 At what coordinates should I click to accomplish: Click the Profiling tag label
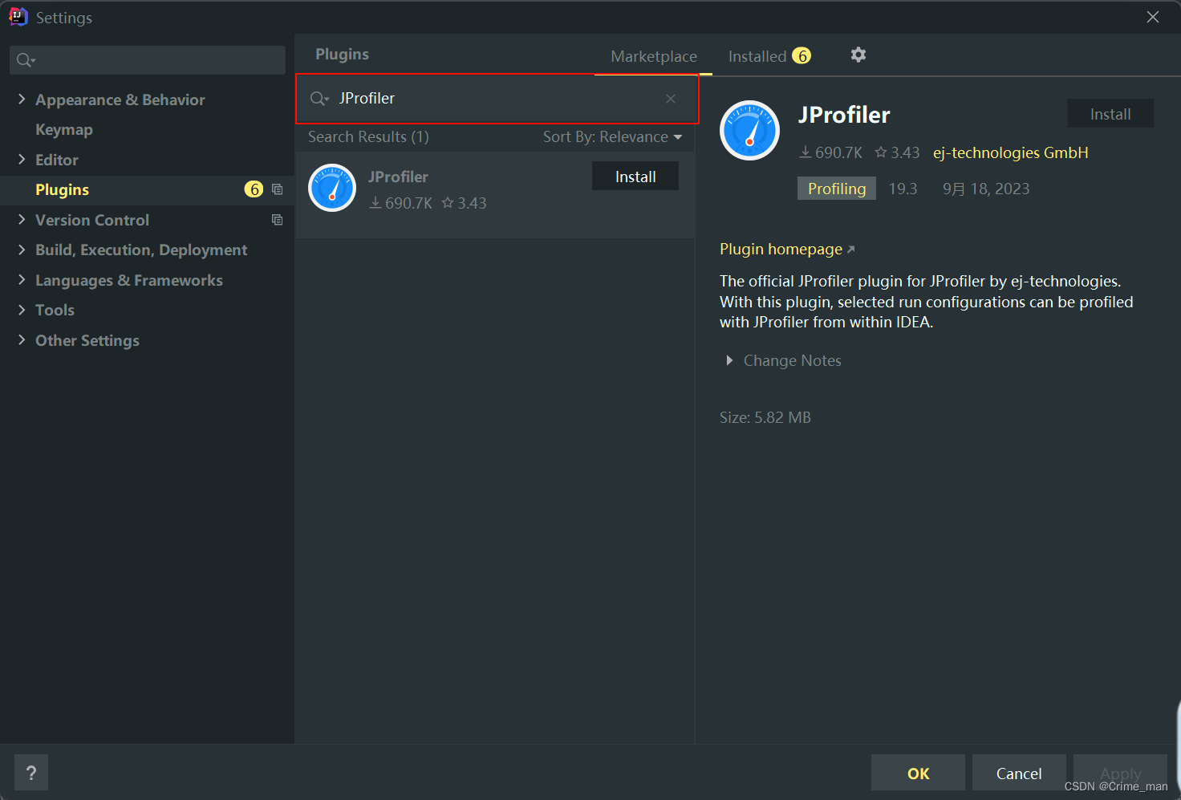[x=837, y=189]
